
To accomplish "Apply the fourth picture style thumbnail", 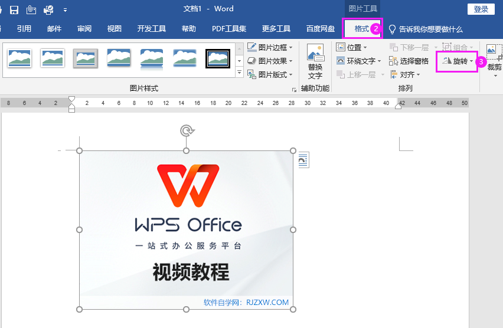I will (119, 58).
